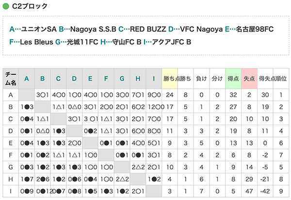Screen dimensions: 291x200
Task: Click goal difference -2 in row F
Action: tap(265, 155)
